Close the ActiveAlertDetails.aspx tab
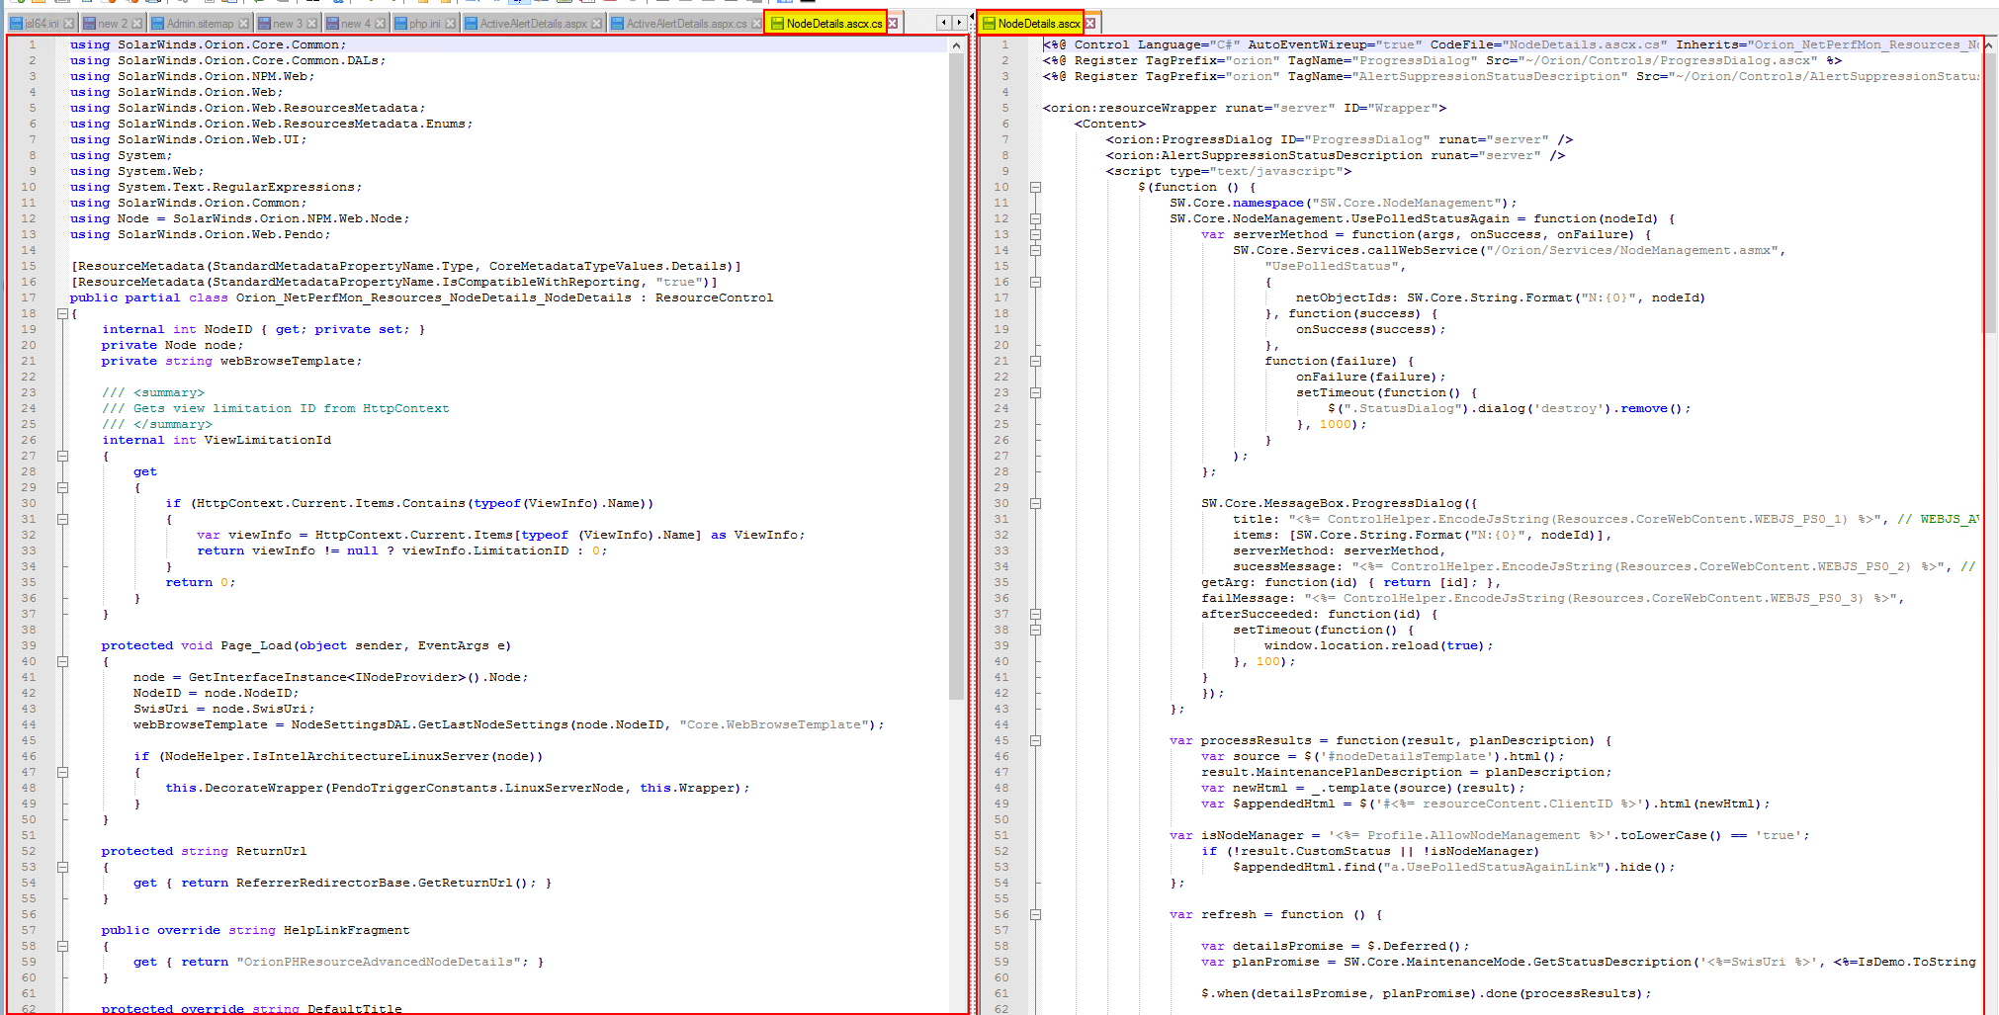This screenshot has height=1015, width=1999. point(597,24)
